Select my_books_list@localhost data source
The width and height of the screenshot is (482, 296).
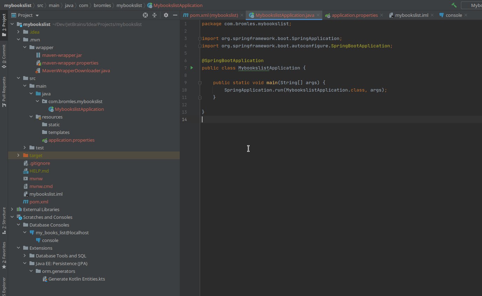coord(62,233)
